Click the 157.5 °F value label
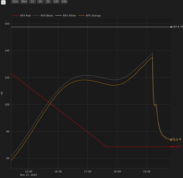 (x=178, y=27)
